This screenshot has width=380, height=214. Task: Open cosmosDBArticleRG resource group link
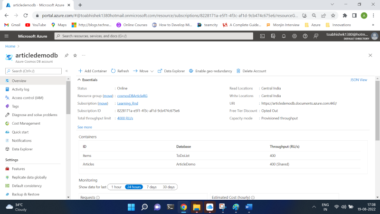(x=133, y=96)
